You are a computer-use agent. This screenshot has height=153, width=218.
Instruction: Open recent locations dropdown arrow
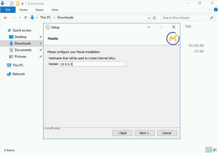point(20,18)
